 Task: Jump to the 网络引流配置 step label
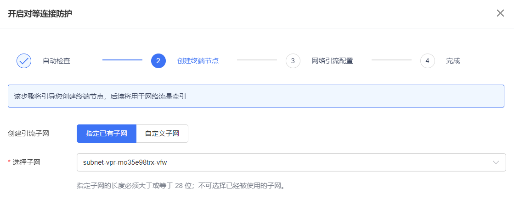coord(332,61)
